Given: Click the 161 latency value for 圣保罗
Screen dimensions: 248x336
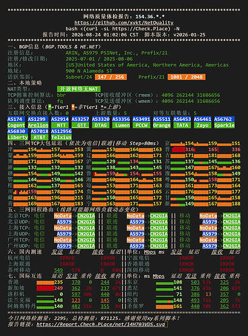Looking at the screenshot, I should [178, 306].
